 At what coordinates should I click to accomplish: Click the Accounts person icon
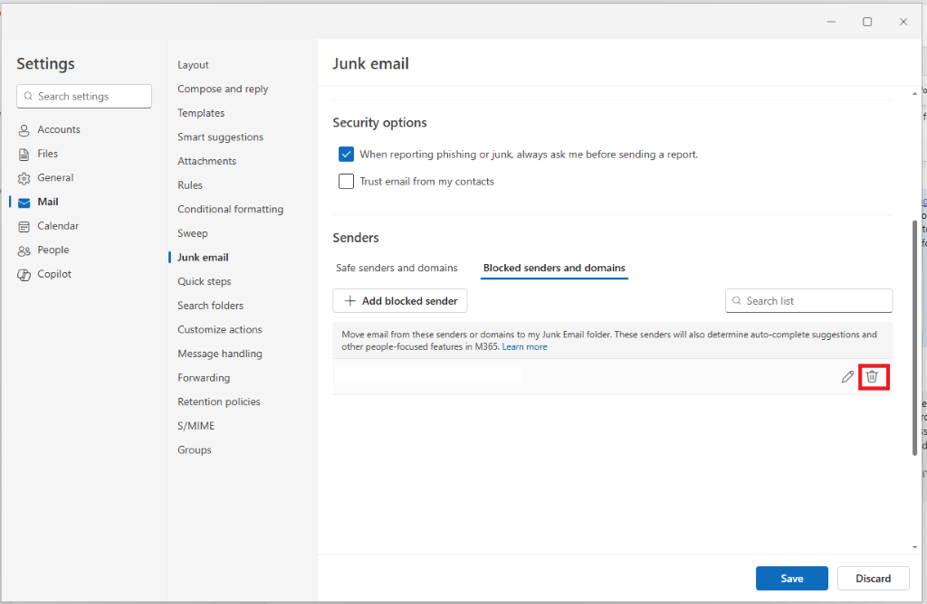[24, 130]
